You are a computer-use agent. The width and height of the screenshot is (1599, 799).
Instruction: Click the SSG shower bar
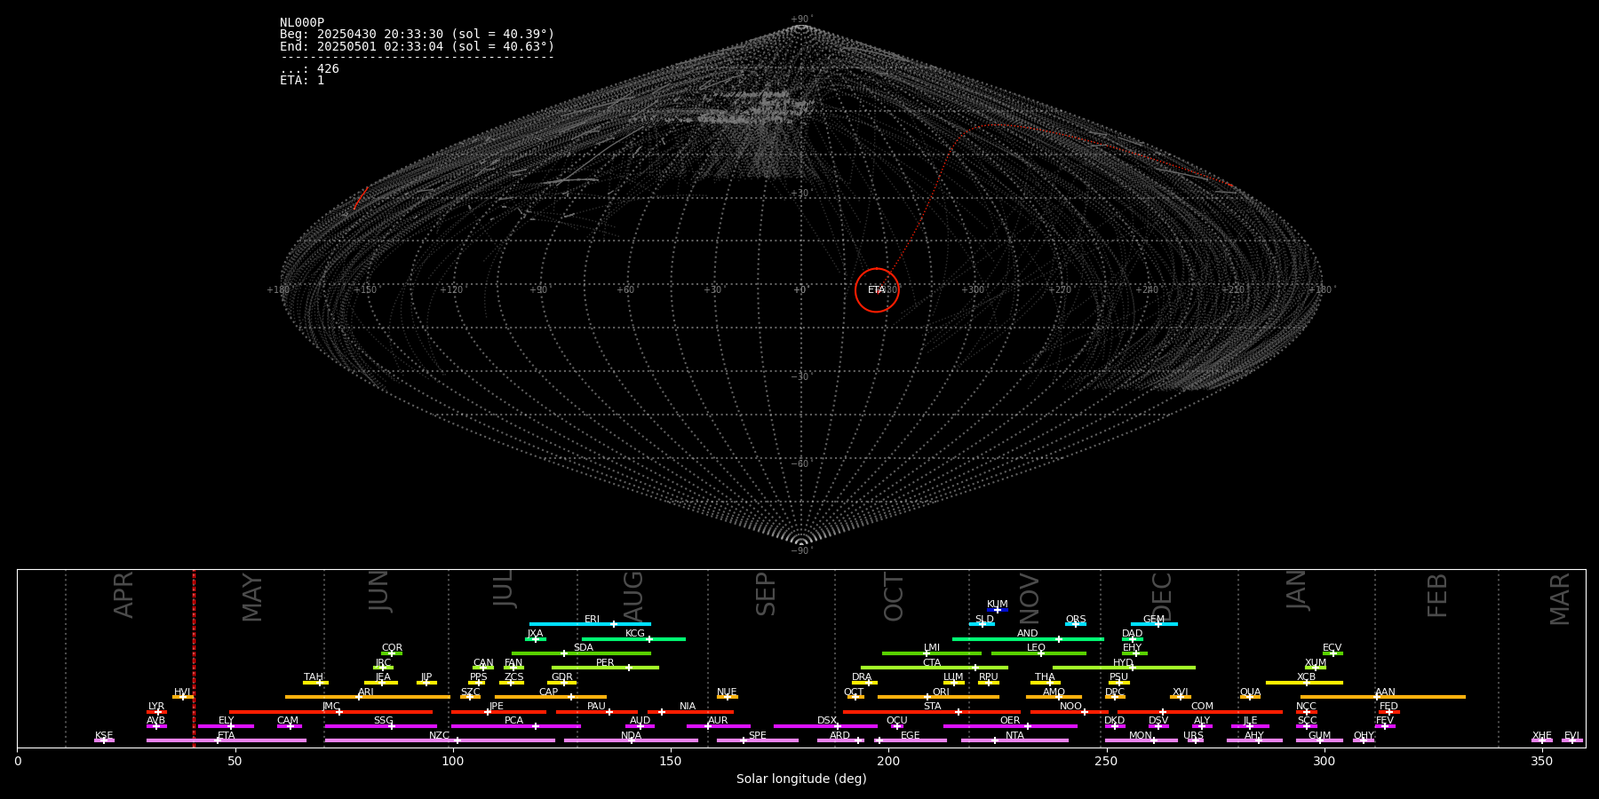[381, 726]
